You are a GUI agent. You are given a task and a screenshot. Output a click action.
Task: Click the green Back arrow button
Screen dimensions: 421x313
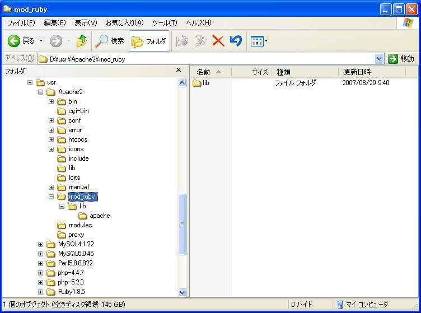click(14, 41)
